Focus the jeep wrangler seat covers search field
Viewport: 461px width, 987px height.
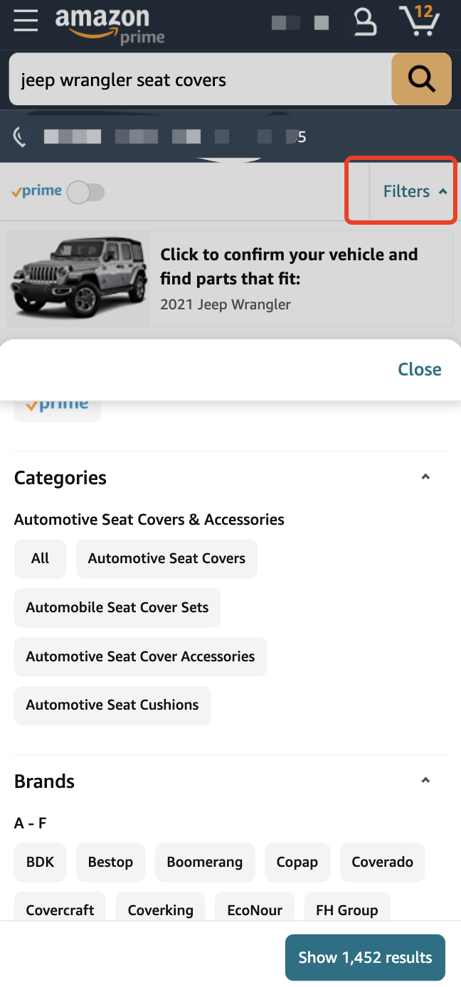pyautogui.click(x=200, y=79)
